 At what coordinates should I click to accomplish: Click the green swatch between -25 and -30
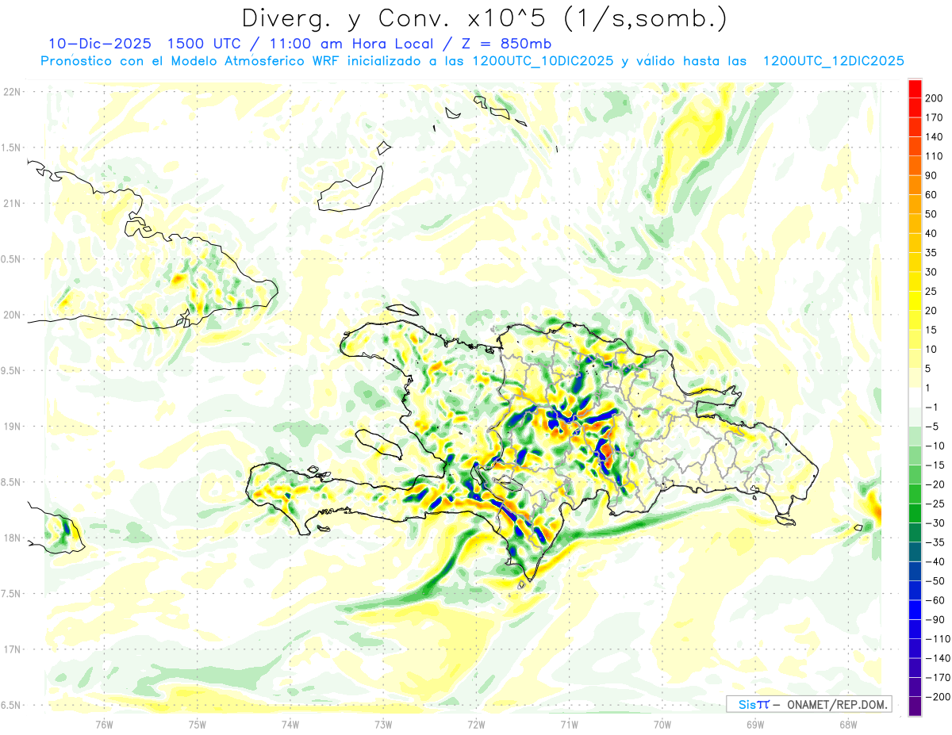[x=915, y=514]
